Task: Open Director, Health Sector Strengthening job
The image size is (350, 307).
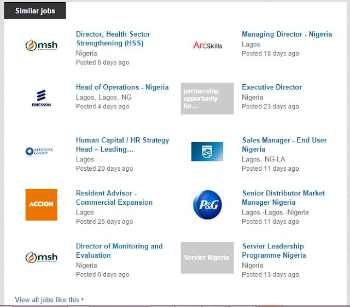Action: 113,39
